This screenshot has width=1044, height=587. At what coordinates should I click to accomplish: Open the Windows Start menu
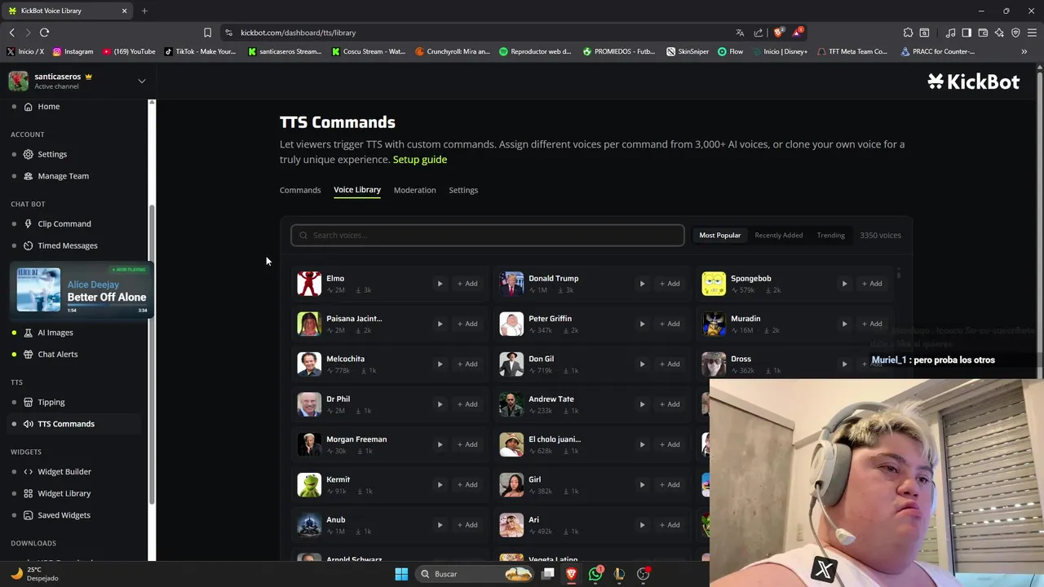[401, 574]
